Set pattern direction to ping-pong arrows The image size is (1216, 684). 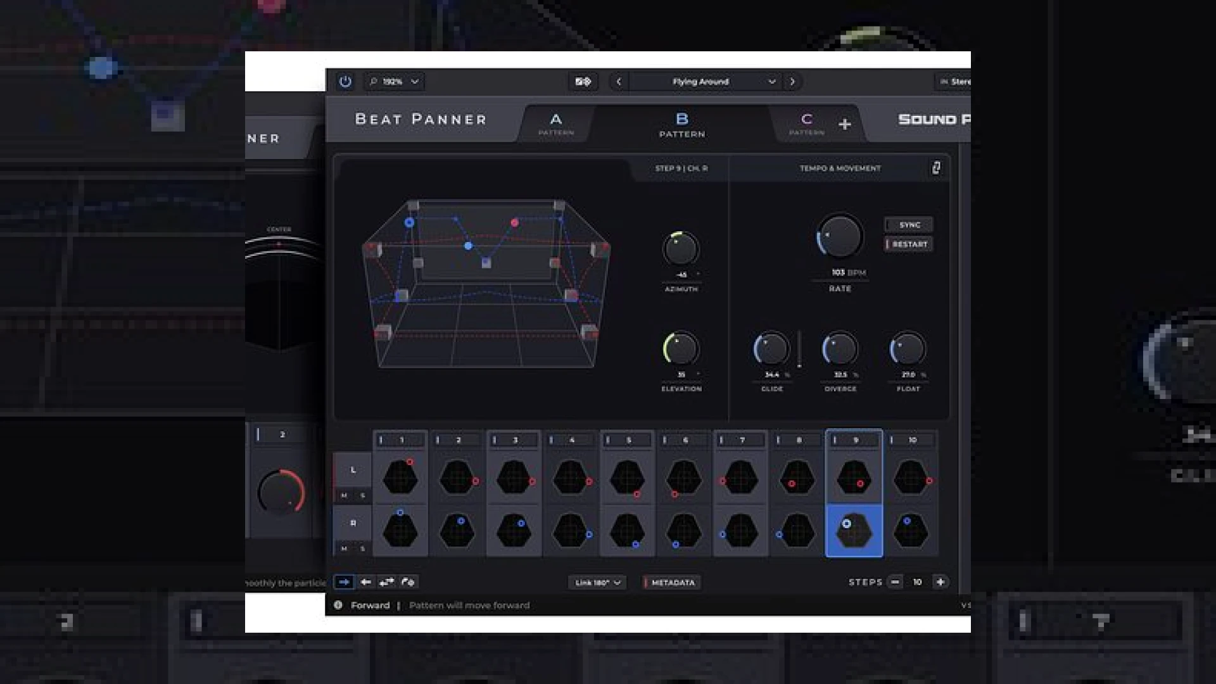(x=386, y=582)
